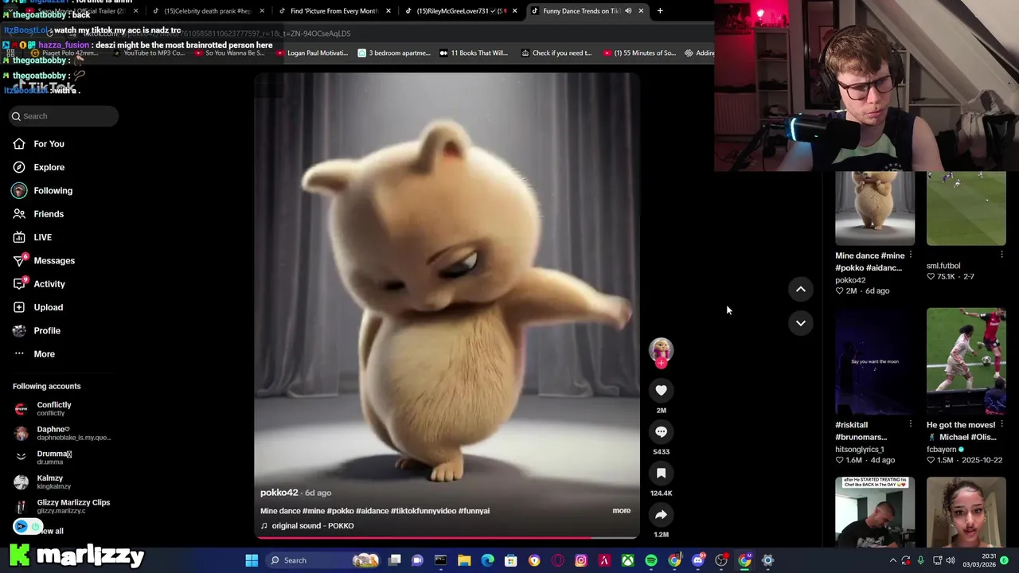Open Discord from the taskbar

coord(698,560)
